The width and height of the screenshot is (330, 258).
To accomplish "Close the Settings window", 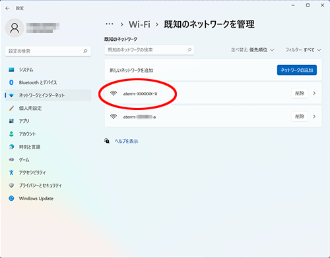I will click(x=323, y=5).
